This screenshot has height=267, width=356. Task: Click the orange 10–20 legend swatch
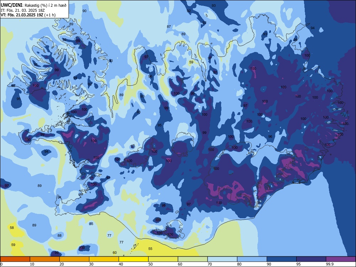tap(45, 259)
